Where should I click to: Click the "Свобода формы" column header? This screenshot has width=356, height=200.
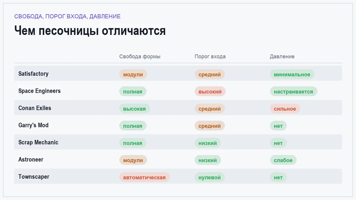click(x=140, y=57)
